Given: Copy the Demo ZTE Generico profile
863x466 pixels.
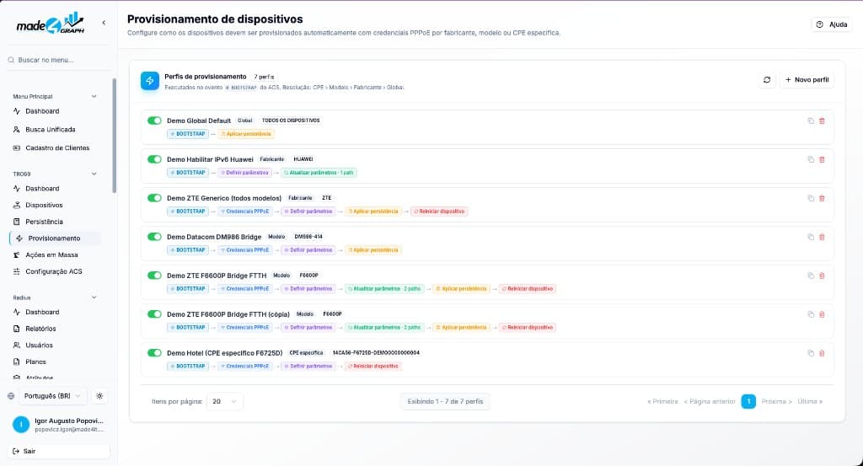Looking at the screenshot, I should pos(811,198).
